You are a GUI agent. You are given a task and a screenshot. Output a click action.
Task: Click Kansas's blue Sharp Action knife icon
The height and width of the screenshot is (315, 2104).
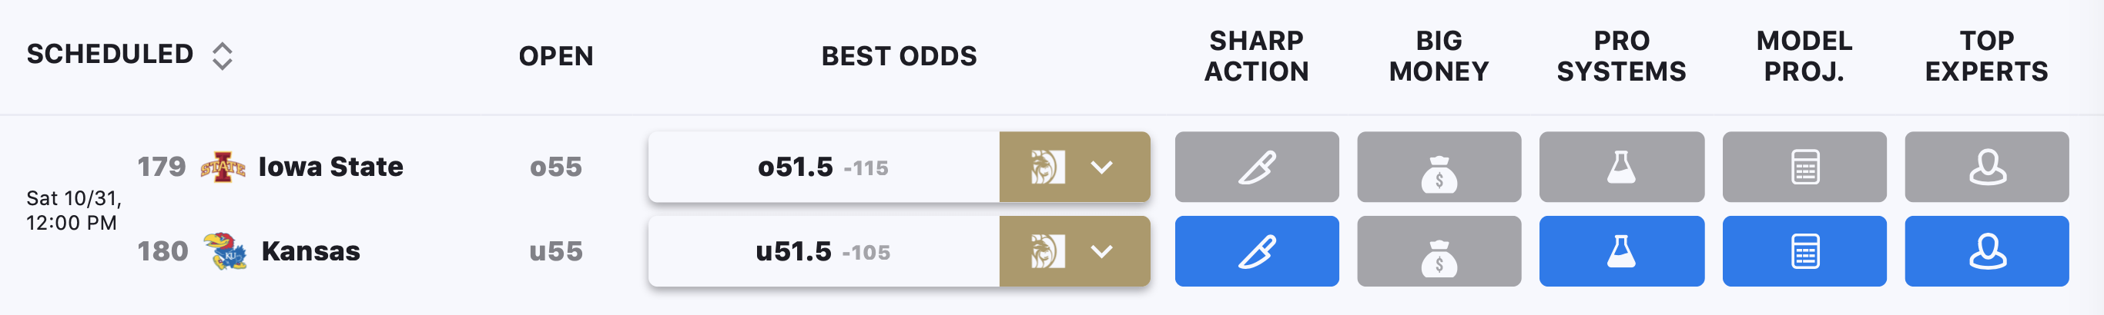tap(1256, 250)
